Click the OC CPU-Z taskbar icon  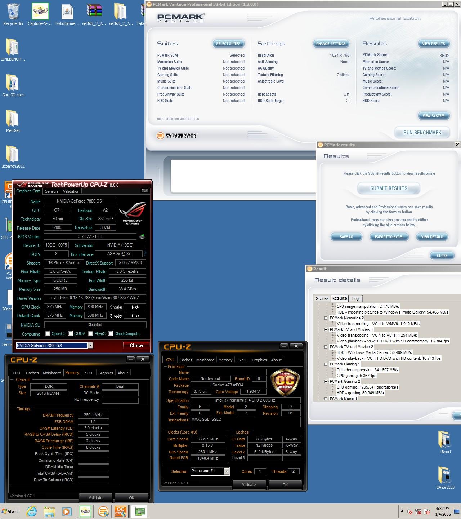coord(120,511)
